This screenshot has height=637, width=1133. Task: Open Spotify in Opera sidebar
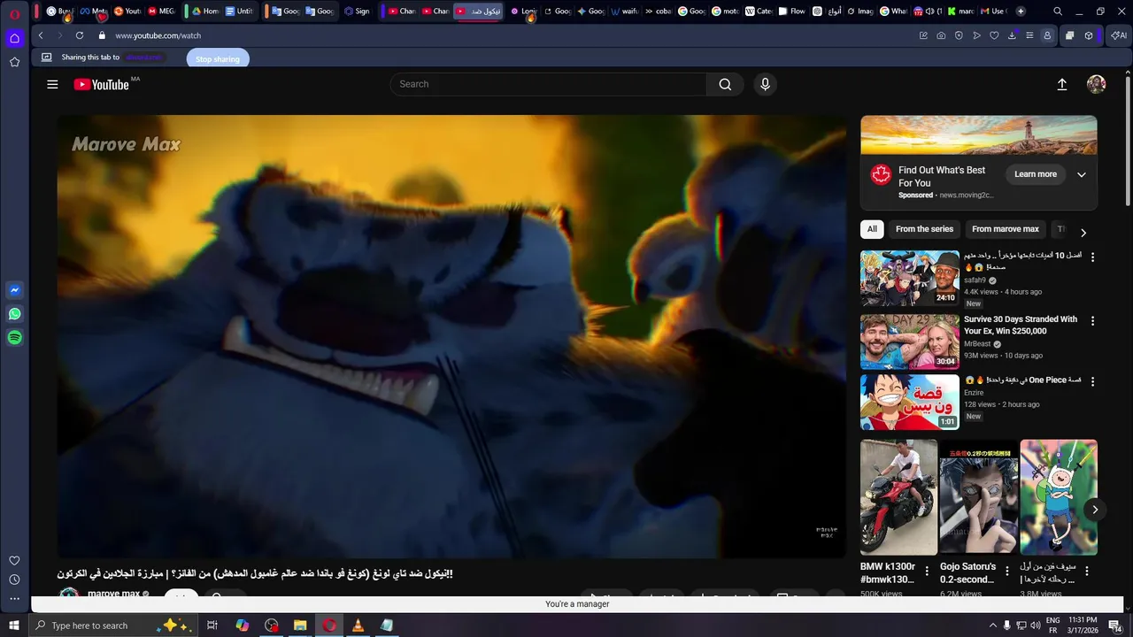pyautogui.click(x=15, y=338)
